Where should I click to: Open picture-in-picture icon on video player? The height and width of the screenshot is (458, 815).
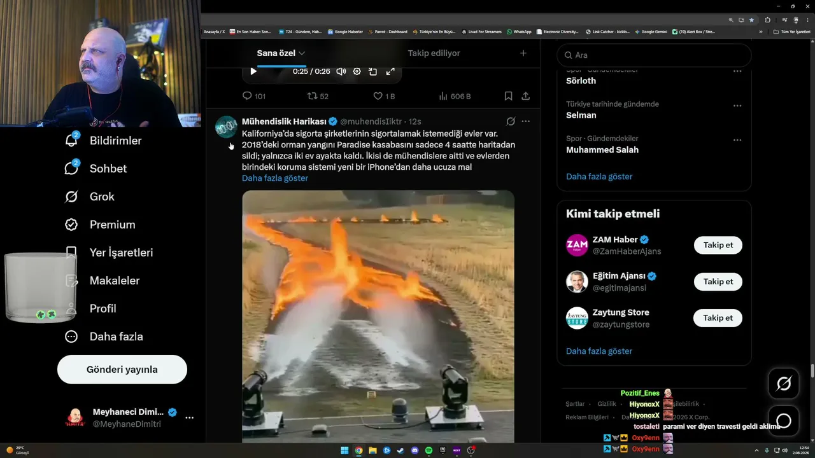tap(373, 71)
